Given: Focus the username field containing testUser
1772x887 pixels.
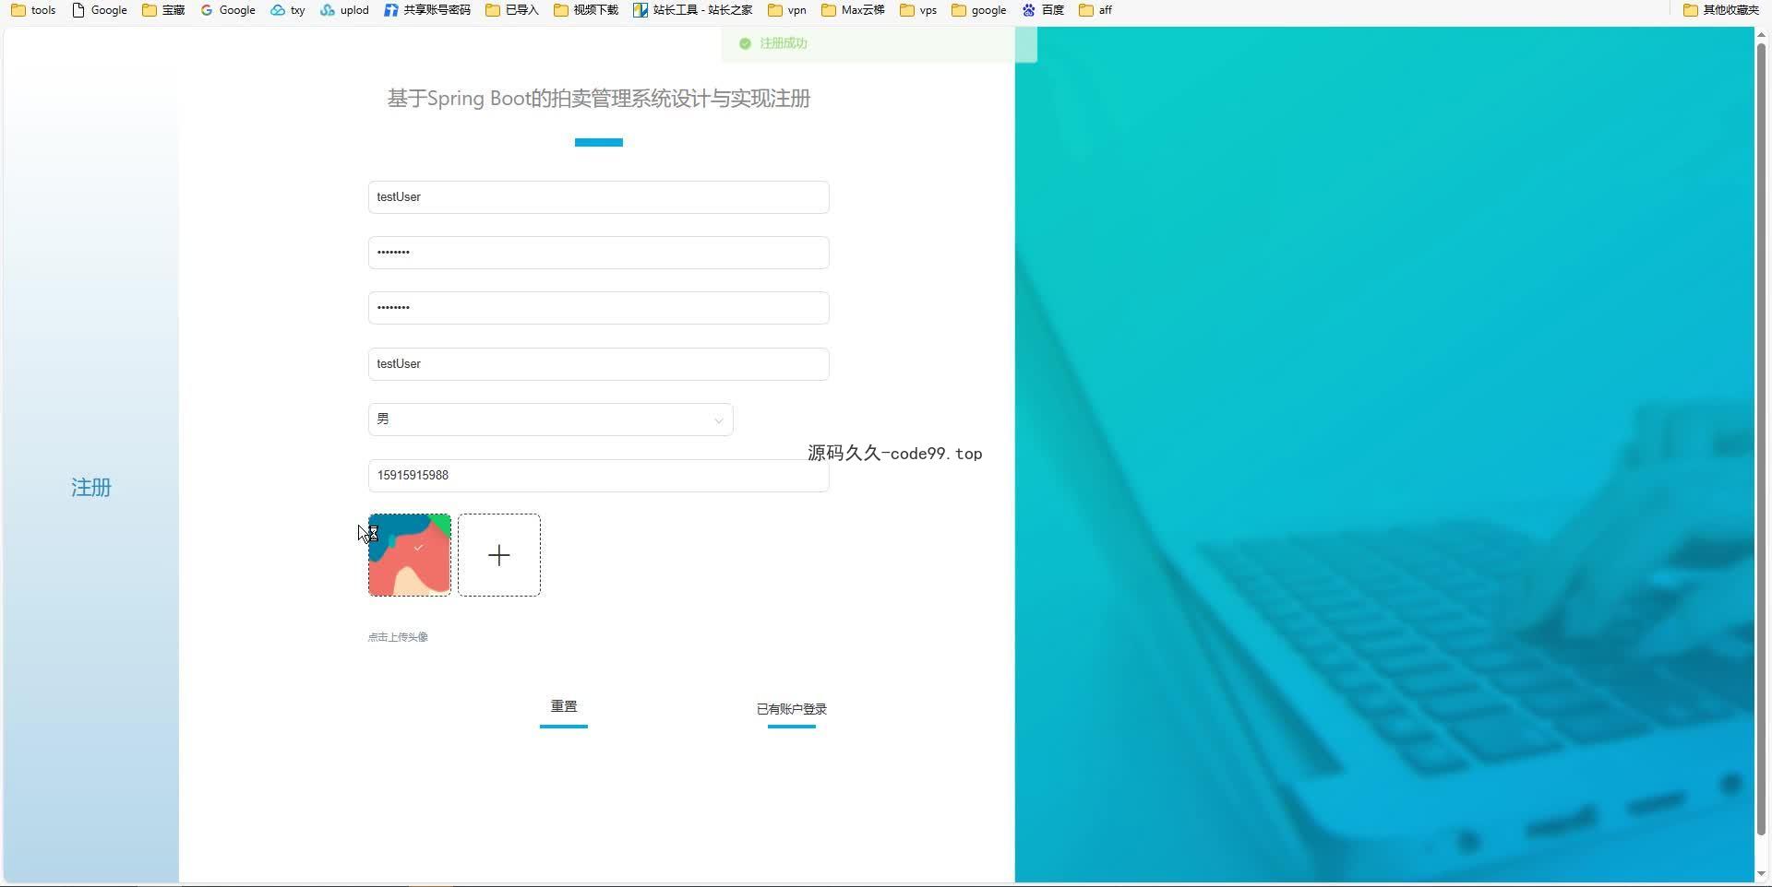Looking at the screenshot, I should point(599,197).
